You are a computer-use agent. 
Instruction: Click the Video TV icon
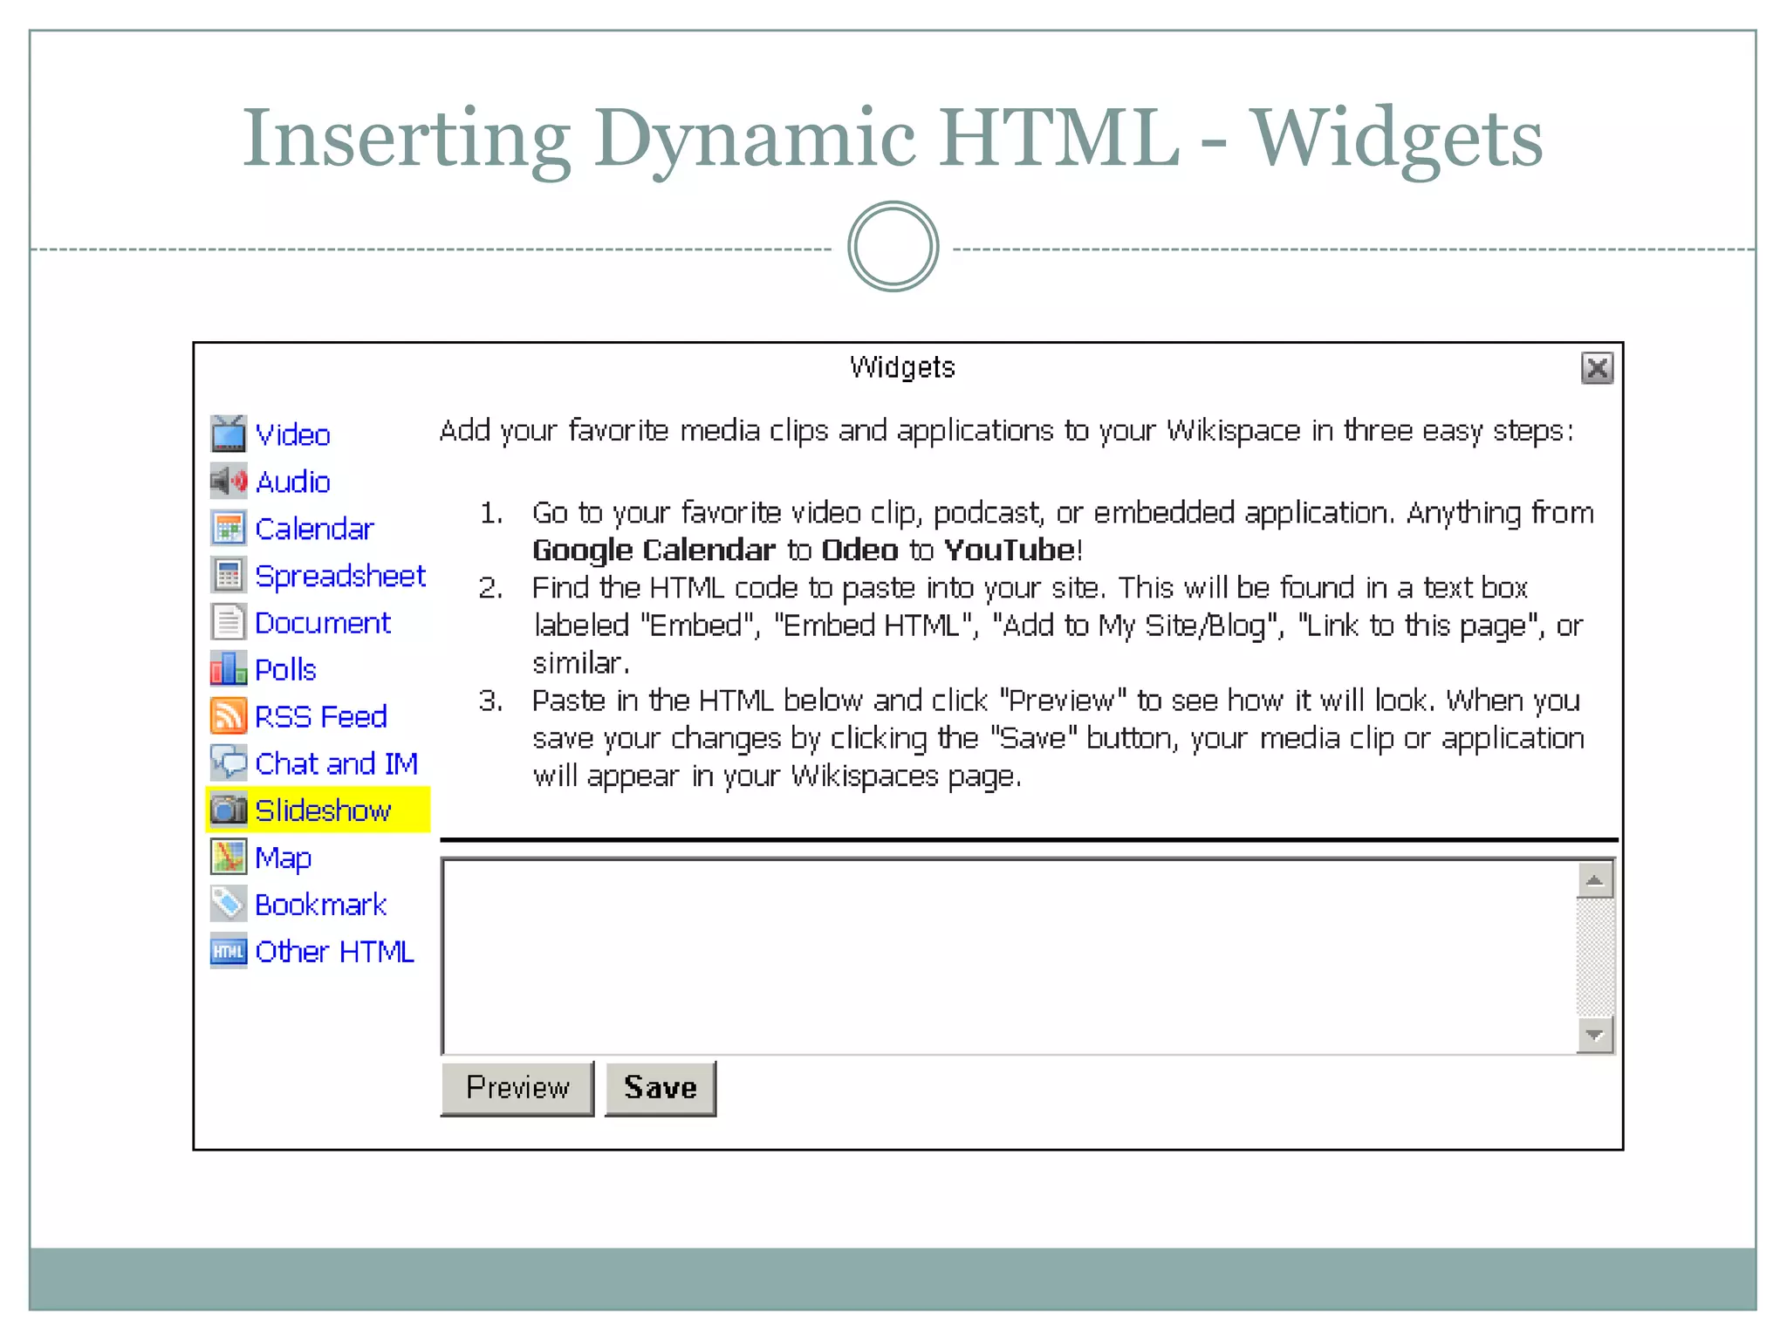pyautogui.click(x=229, y=434)
